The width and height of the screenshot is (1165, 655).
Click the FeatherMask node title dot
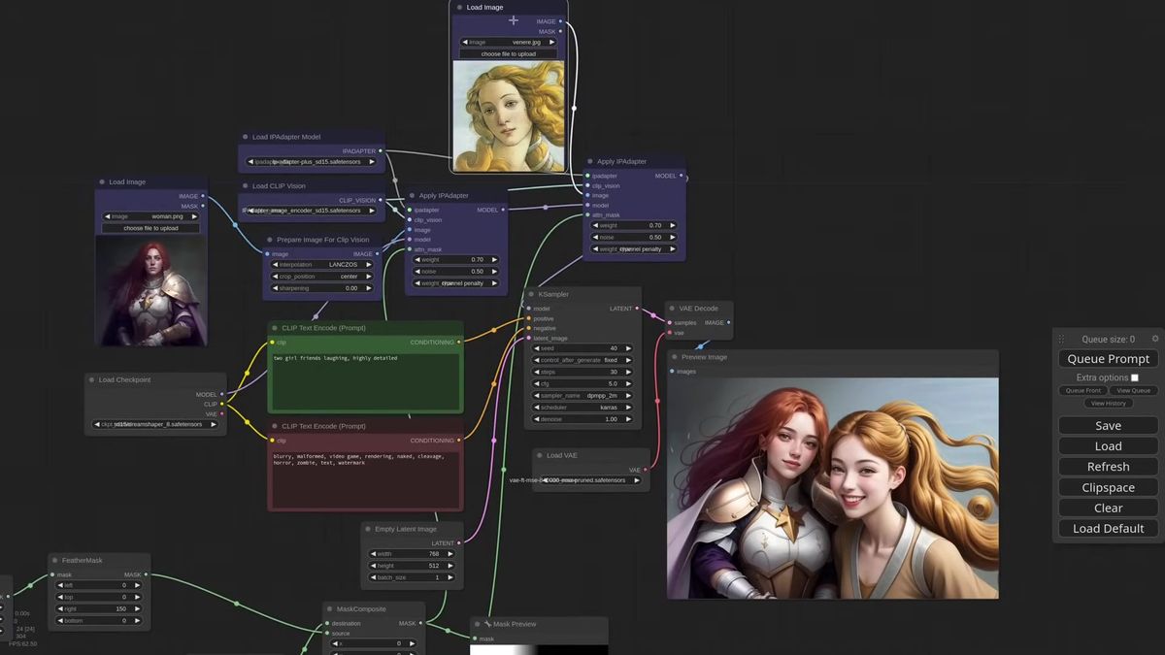coord(54,560)
